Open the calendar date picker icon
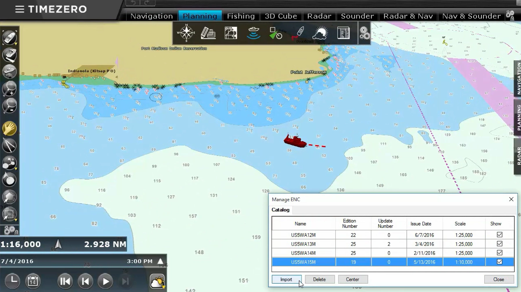 pos(33,281)
